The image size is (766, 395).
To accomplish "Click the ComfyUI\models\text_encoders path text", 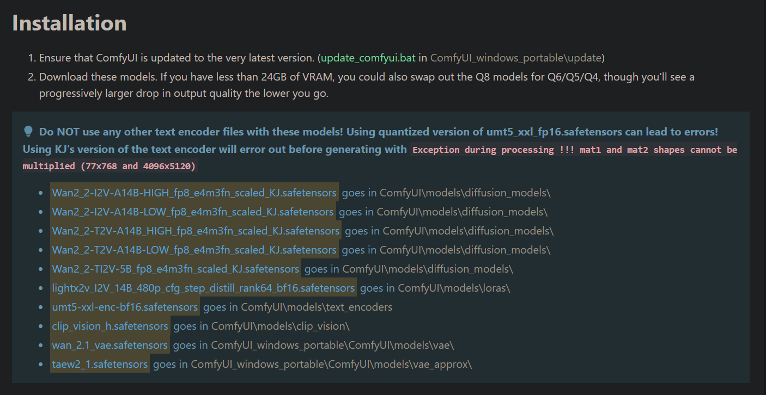I will (x=317, y=307).
